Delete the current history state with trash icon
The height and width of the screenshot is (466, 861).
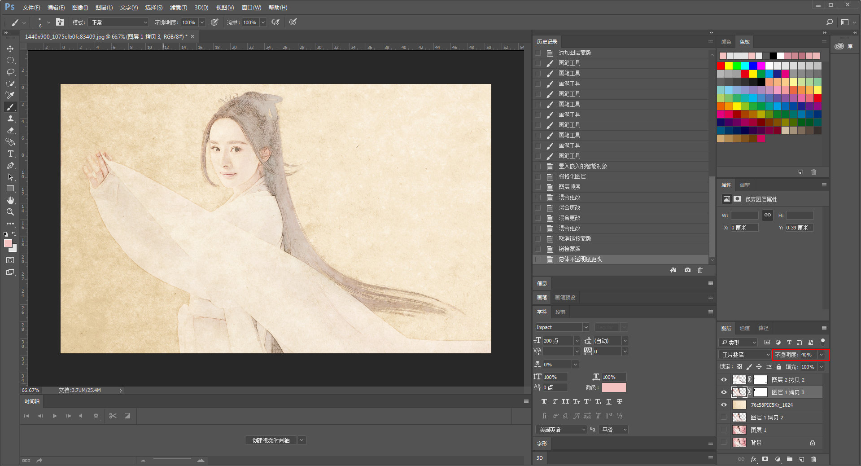700,270
